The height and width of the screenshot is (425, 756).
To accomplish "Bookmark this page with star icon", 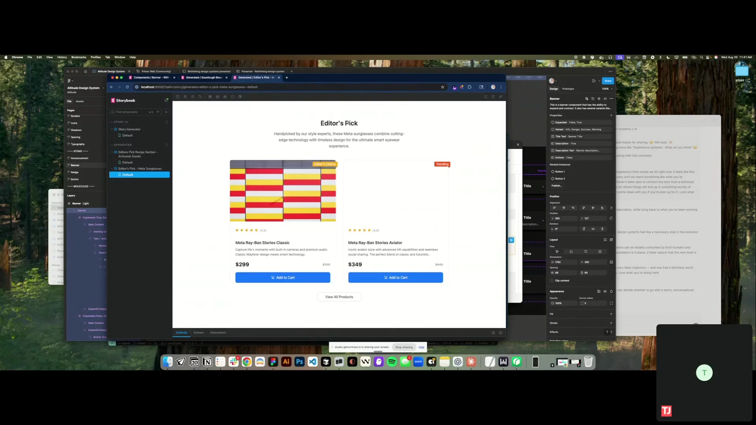I will click(x=443, y=87).
